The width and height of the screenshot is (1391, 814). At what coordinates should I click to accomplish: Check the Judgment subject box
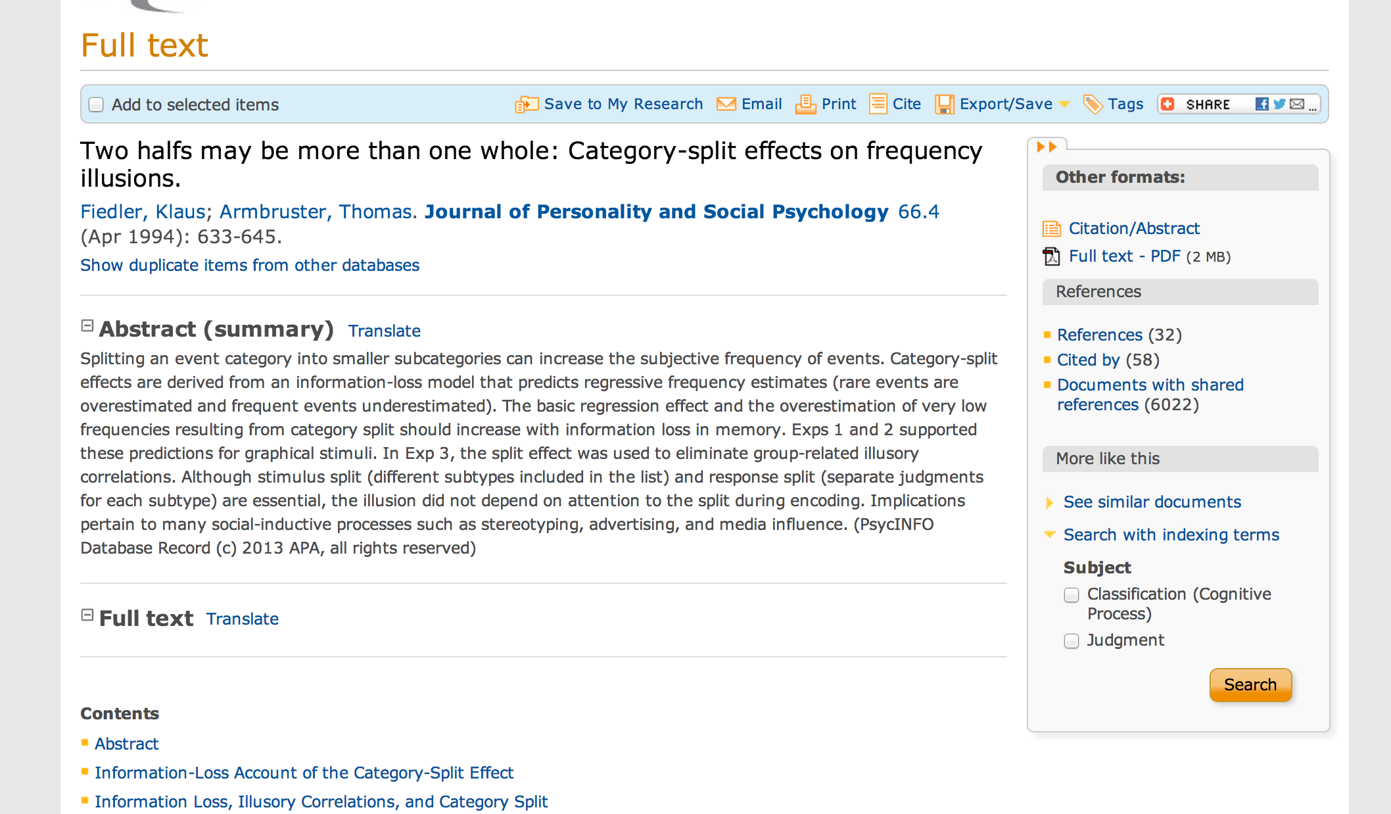click(x=1072, y=641)
